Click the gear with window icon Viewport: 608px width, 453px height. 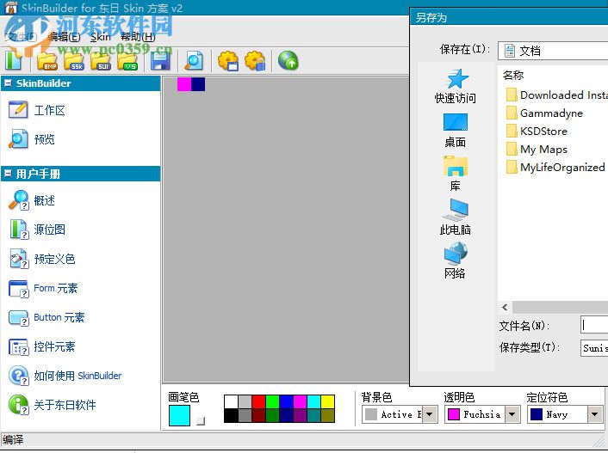coord(228,61)
